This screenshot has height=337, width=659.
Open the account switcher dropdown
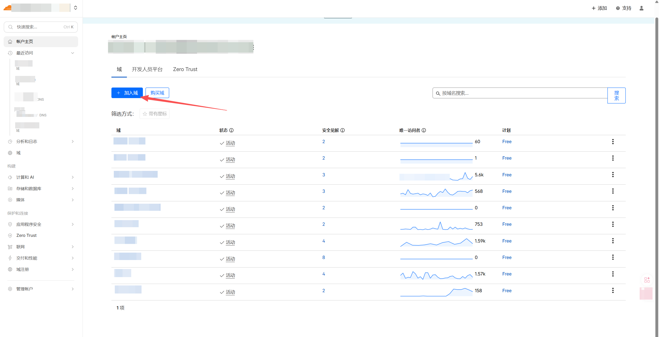(76, 8)
